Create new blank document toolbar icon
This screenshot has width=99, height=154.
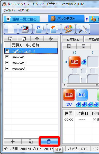click(x=11, y=29)
